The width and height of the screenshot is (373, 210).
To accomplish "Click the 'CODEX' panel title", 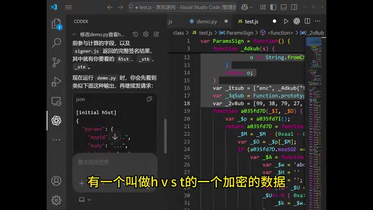I will tap(81, 22).
